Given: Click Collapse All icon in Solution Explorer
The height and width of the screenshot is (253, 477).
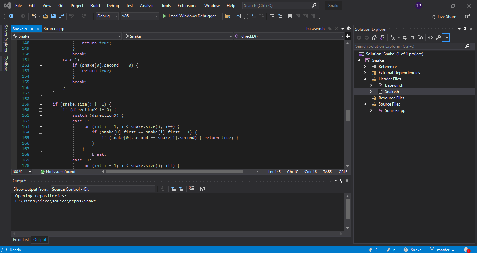Looking at the screenshot, I should point(412,38).
